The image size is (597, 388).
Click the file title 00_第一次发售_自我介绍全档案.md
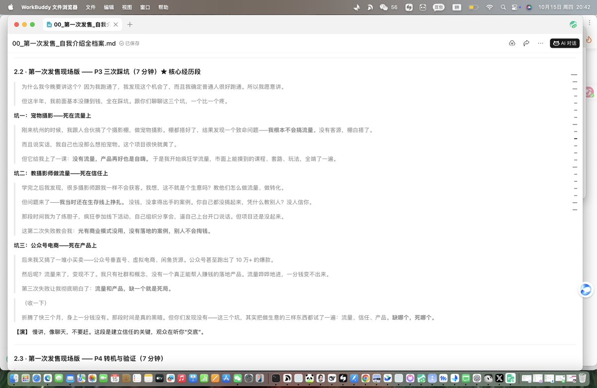tap(64, 43)
